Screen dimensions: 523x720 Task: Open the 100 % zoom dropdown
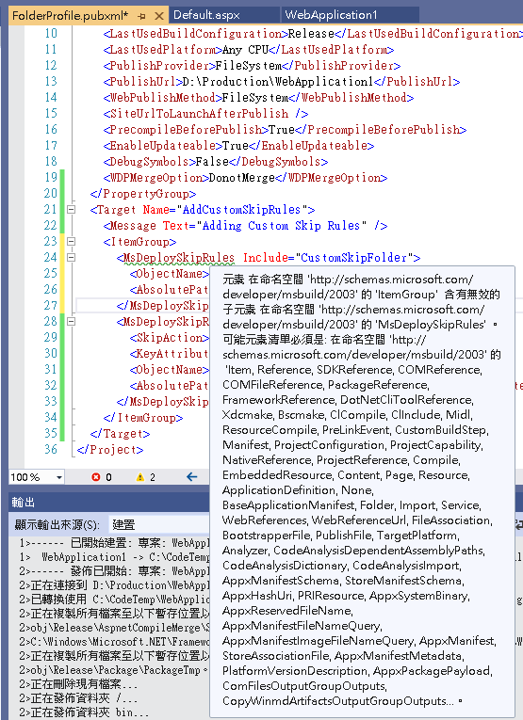coord(58,477)
